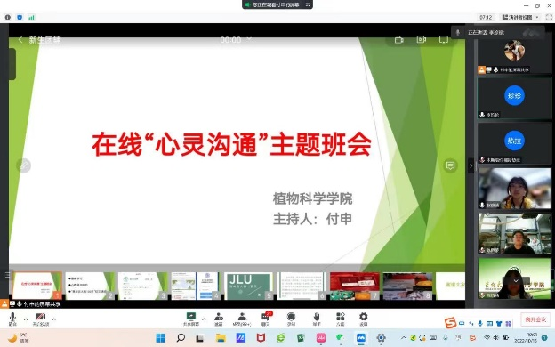This screenshot has width=555, height=347.
Task: Start recording with the record icon
Action: 291,319
